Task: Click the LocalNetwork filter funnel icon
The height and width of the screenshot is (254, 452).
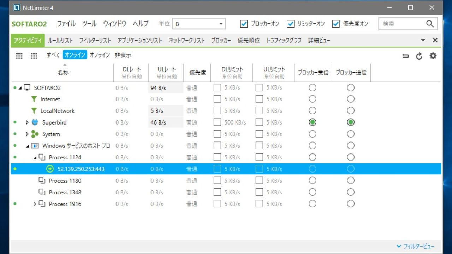Action: [x=34, y=111]
